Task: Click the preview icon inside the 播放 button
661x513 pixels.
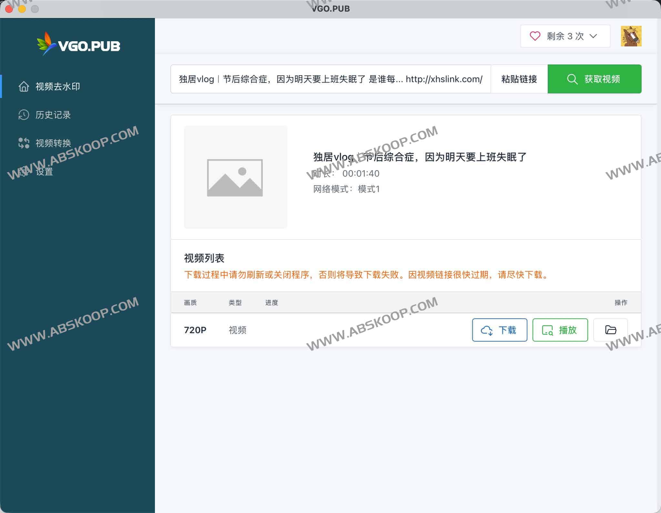Action: pos(548,330)
